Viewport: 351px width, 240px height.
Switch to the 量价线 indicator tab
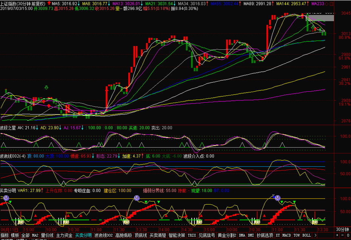click(x=47, y=235)
